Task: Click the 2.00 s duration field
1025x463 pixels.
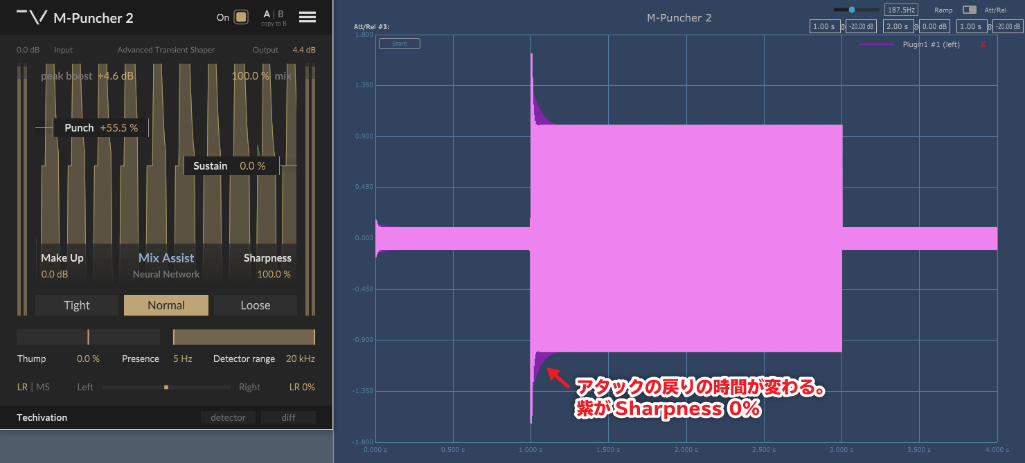Action: click(x=897, y=26)
